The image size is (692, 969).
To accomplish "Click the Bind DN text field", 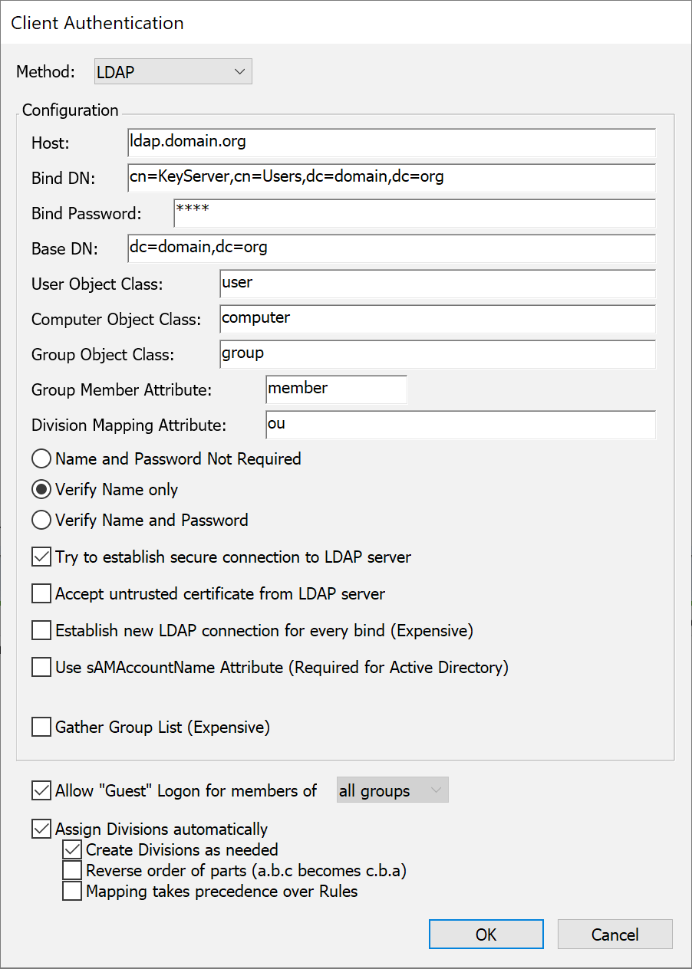I will pos(391,178).
